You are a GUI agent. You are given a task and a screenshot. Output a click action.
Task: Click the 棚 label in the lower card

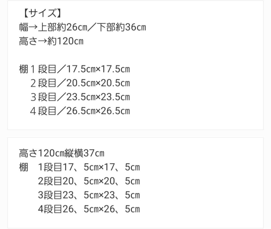pyautogui.click(x=24, y=167)
